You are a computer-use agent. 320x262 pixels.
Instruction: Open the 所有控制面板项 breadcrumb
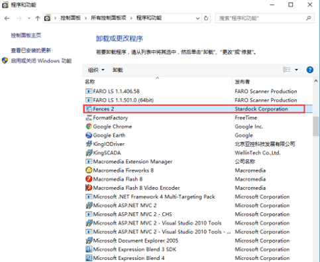[109, 18]
